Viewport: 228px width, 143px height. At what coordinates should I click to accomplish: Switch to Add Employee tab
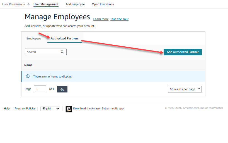[75, 4]
